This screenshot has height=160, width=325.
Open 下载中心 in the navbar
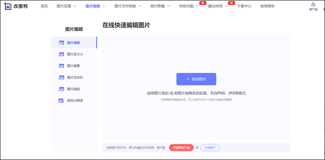tap(244, 6)
